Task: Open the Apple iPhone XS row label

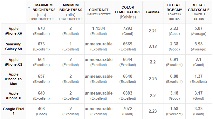Action: pos(13,62)
